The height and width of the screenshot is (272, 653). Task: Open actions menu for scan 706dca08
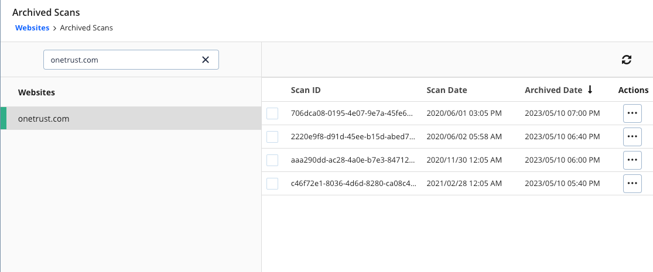[x=632, y=113]
